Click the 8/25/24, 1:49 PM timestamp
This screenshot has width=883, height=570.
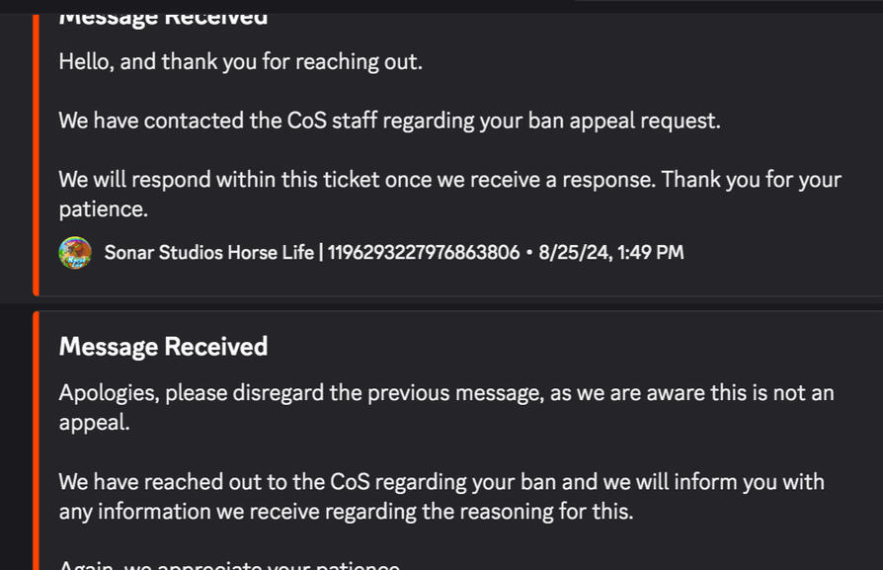click(611, 253)
